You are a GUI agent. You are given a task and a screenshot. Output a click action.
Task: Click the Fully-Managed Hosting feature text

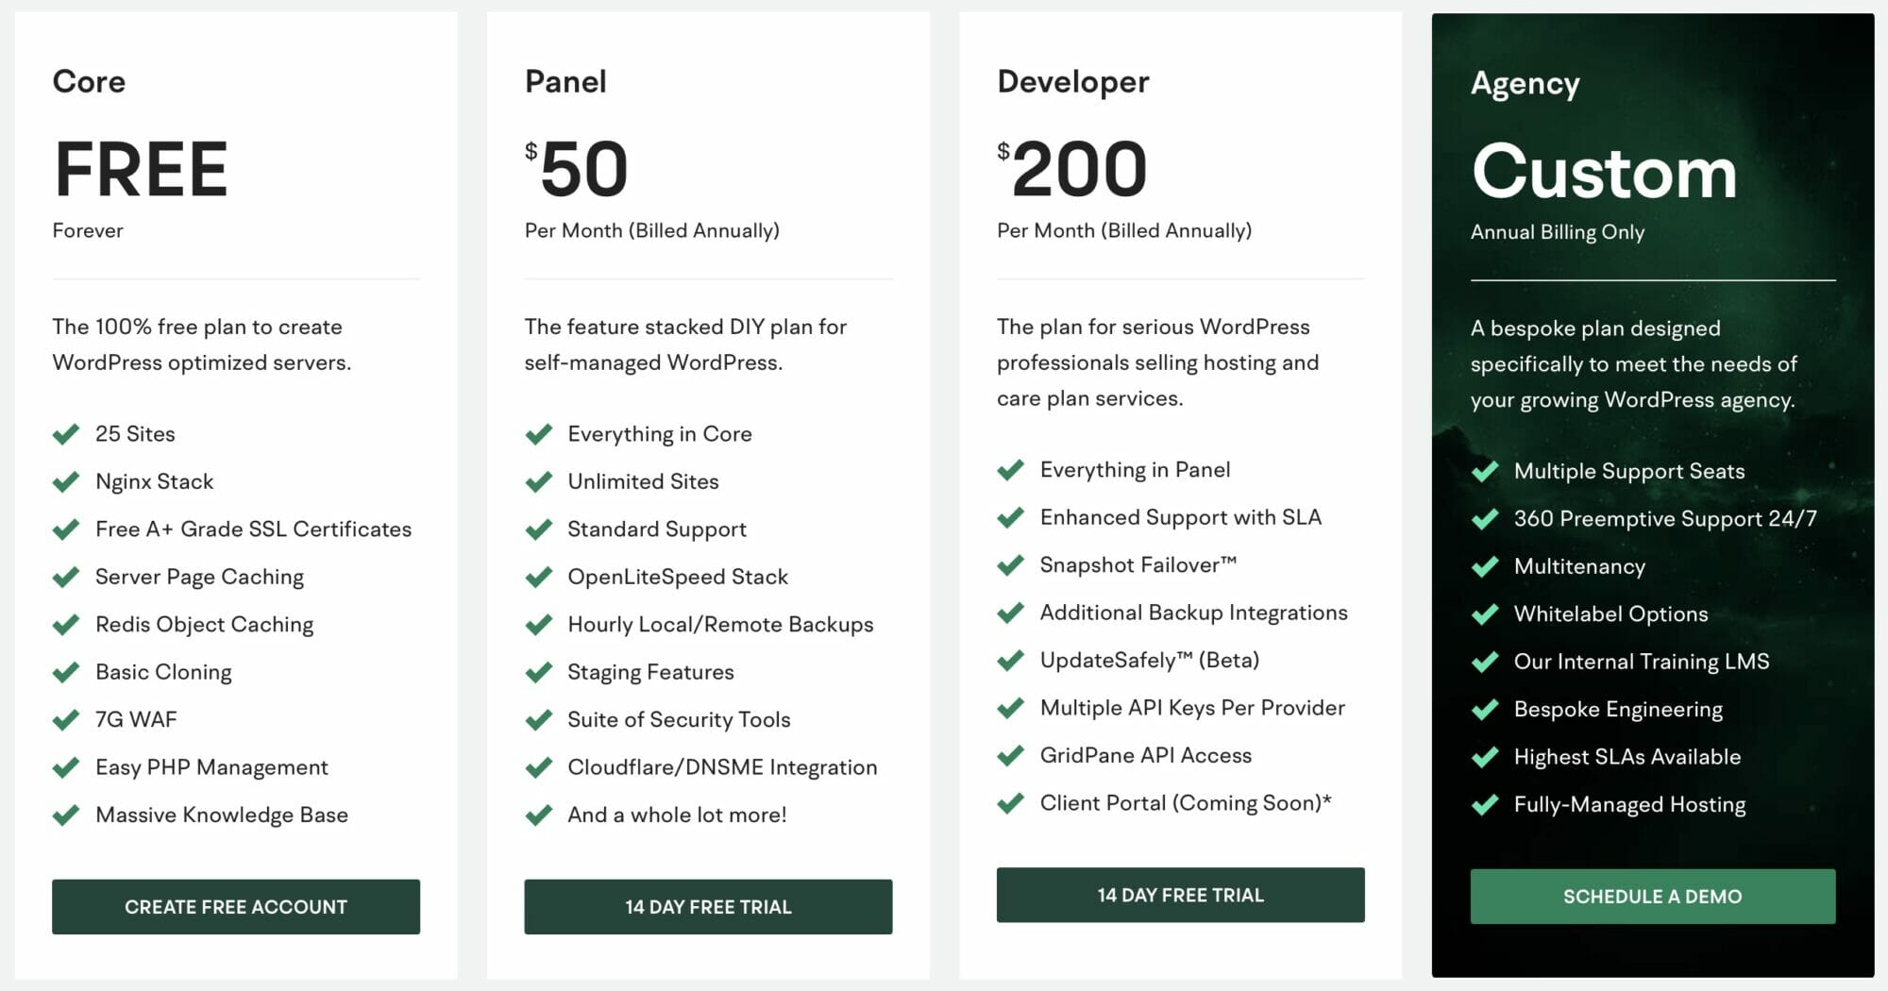pyautogui.click(x=1630, y=804)
